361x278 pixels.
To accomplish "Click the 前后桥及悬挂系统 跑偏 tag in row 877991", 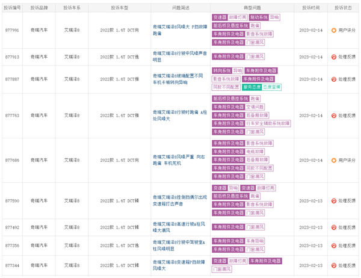I will tap(236, 25).
